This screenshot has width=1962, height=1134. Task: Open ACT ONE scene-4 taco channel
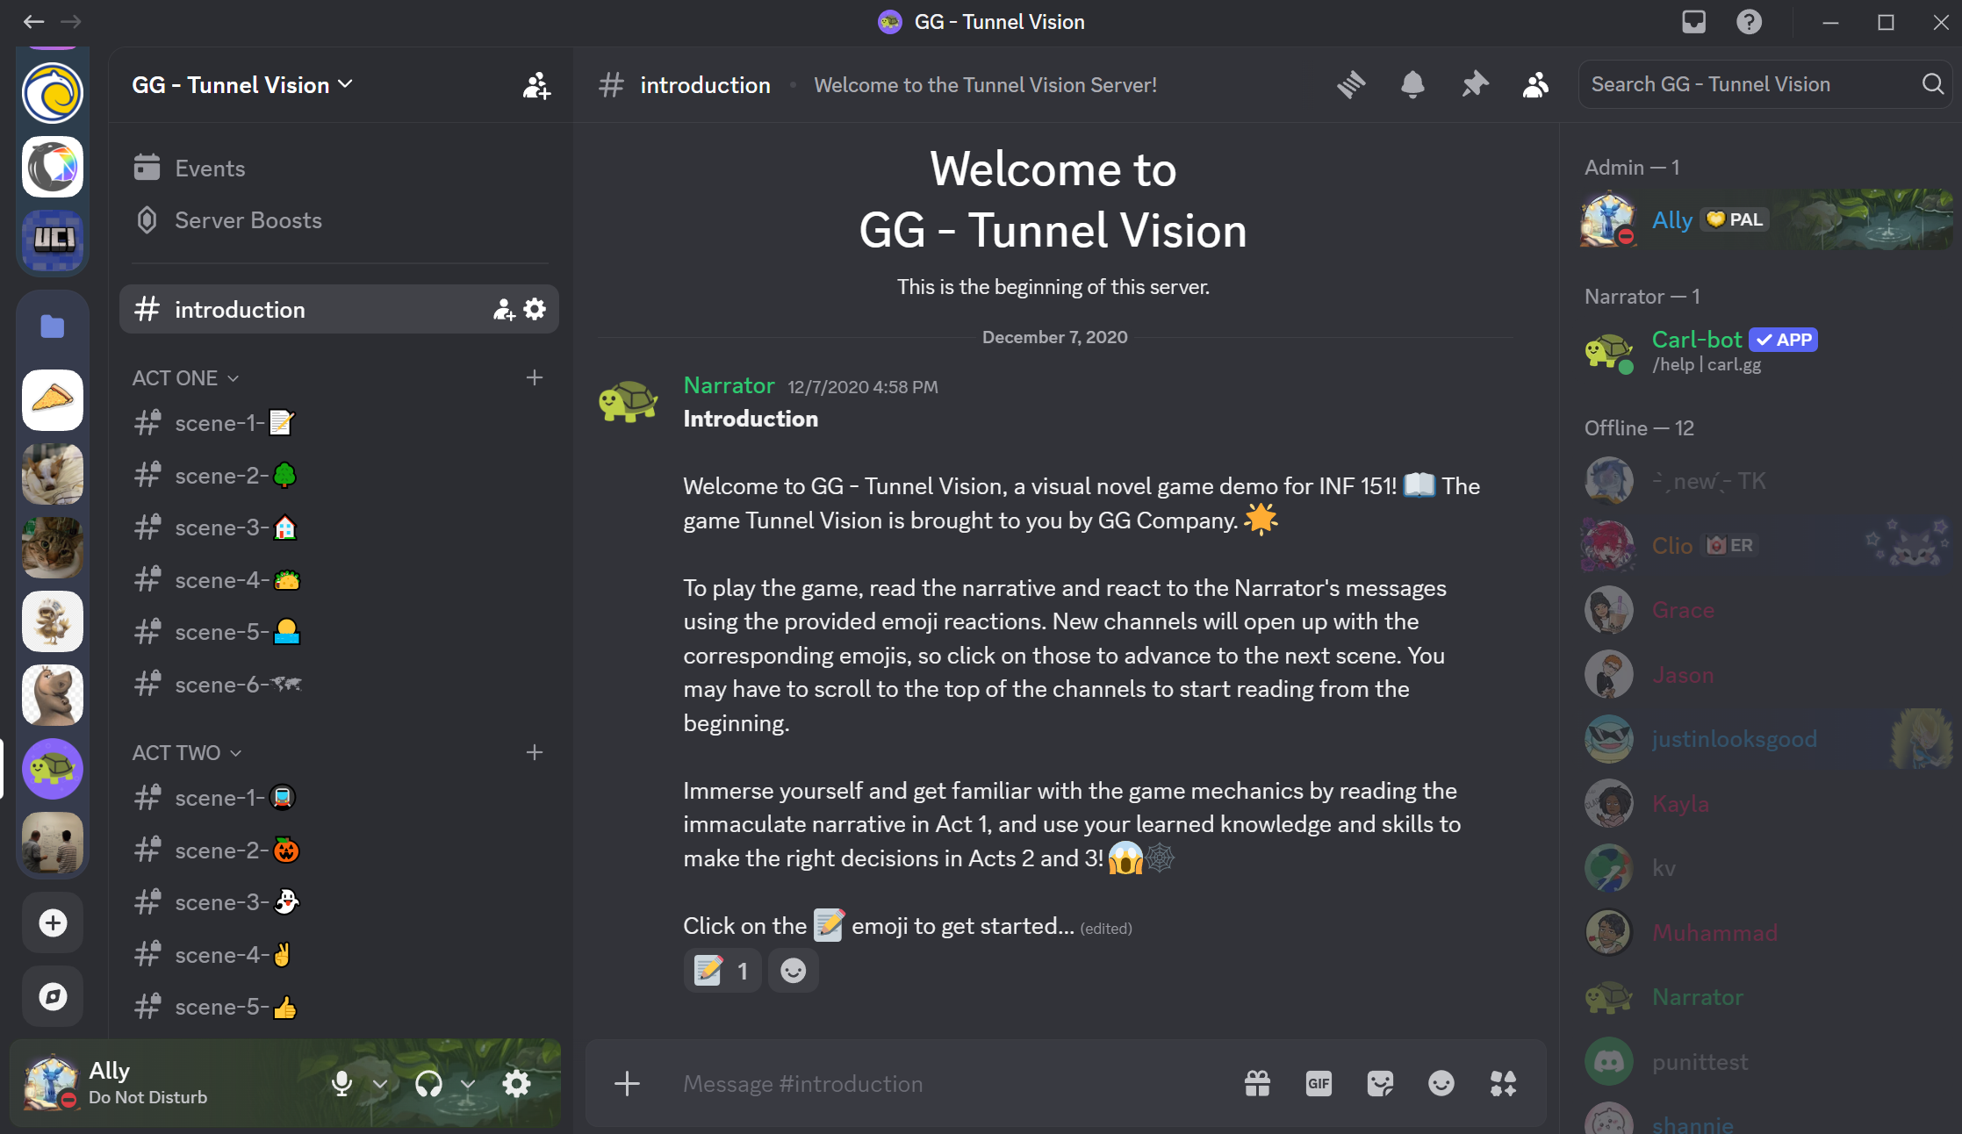[339, 580]
